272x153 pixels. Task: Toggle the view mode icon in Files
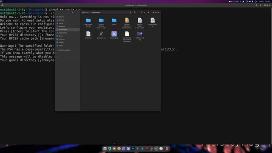[x=142, y=12]
